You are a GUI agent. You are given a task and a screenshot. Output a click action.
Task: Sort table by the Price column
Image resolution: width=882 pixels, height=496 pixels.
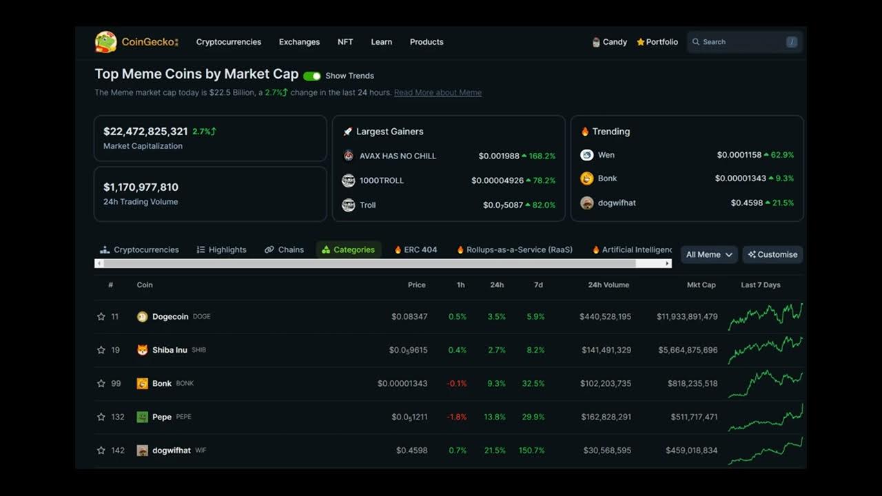pyautogui.click(x=416, y=285)
